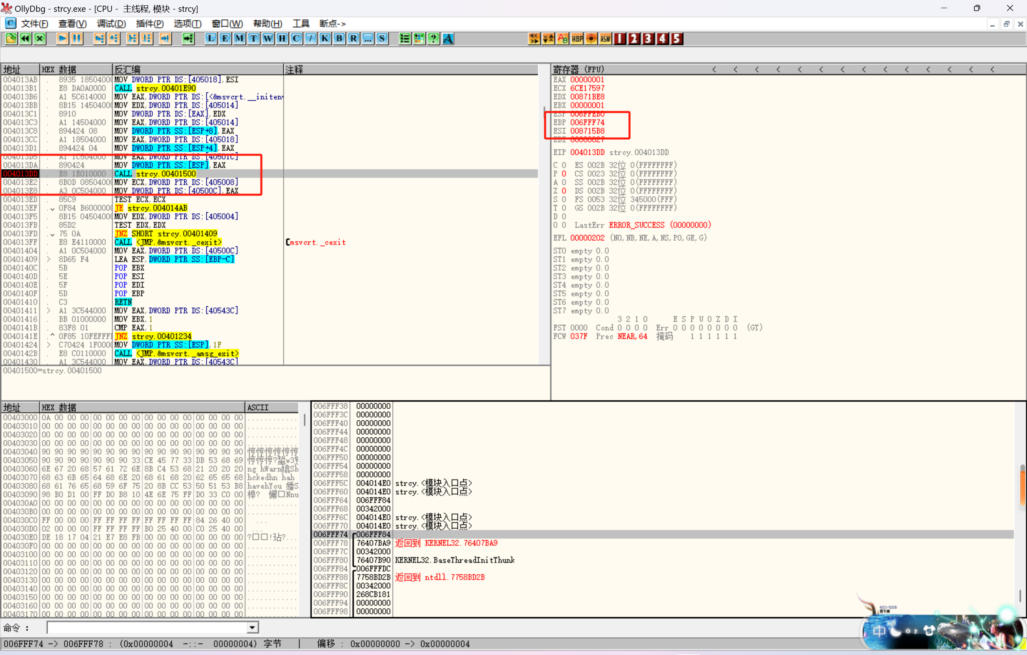This screenshot has width=1027, height=655.
Task: Click the green question mark Help icon
Action: (x=433, y=39)
